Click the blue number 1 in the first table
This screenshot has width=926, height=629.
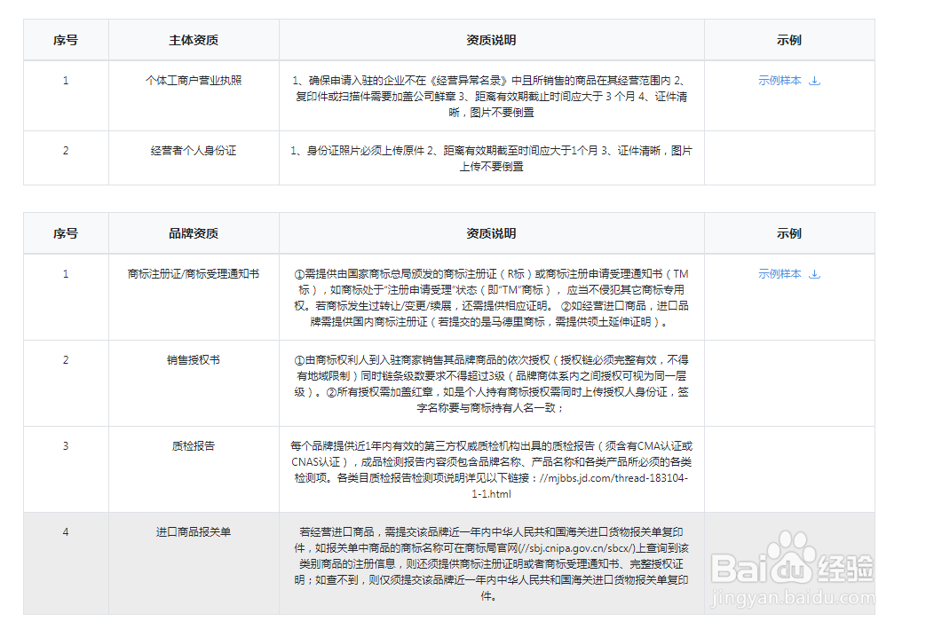tap(65, 80)
